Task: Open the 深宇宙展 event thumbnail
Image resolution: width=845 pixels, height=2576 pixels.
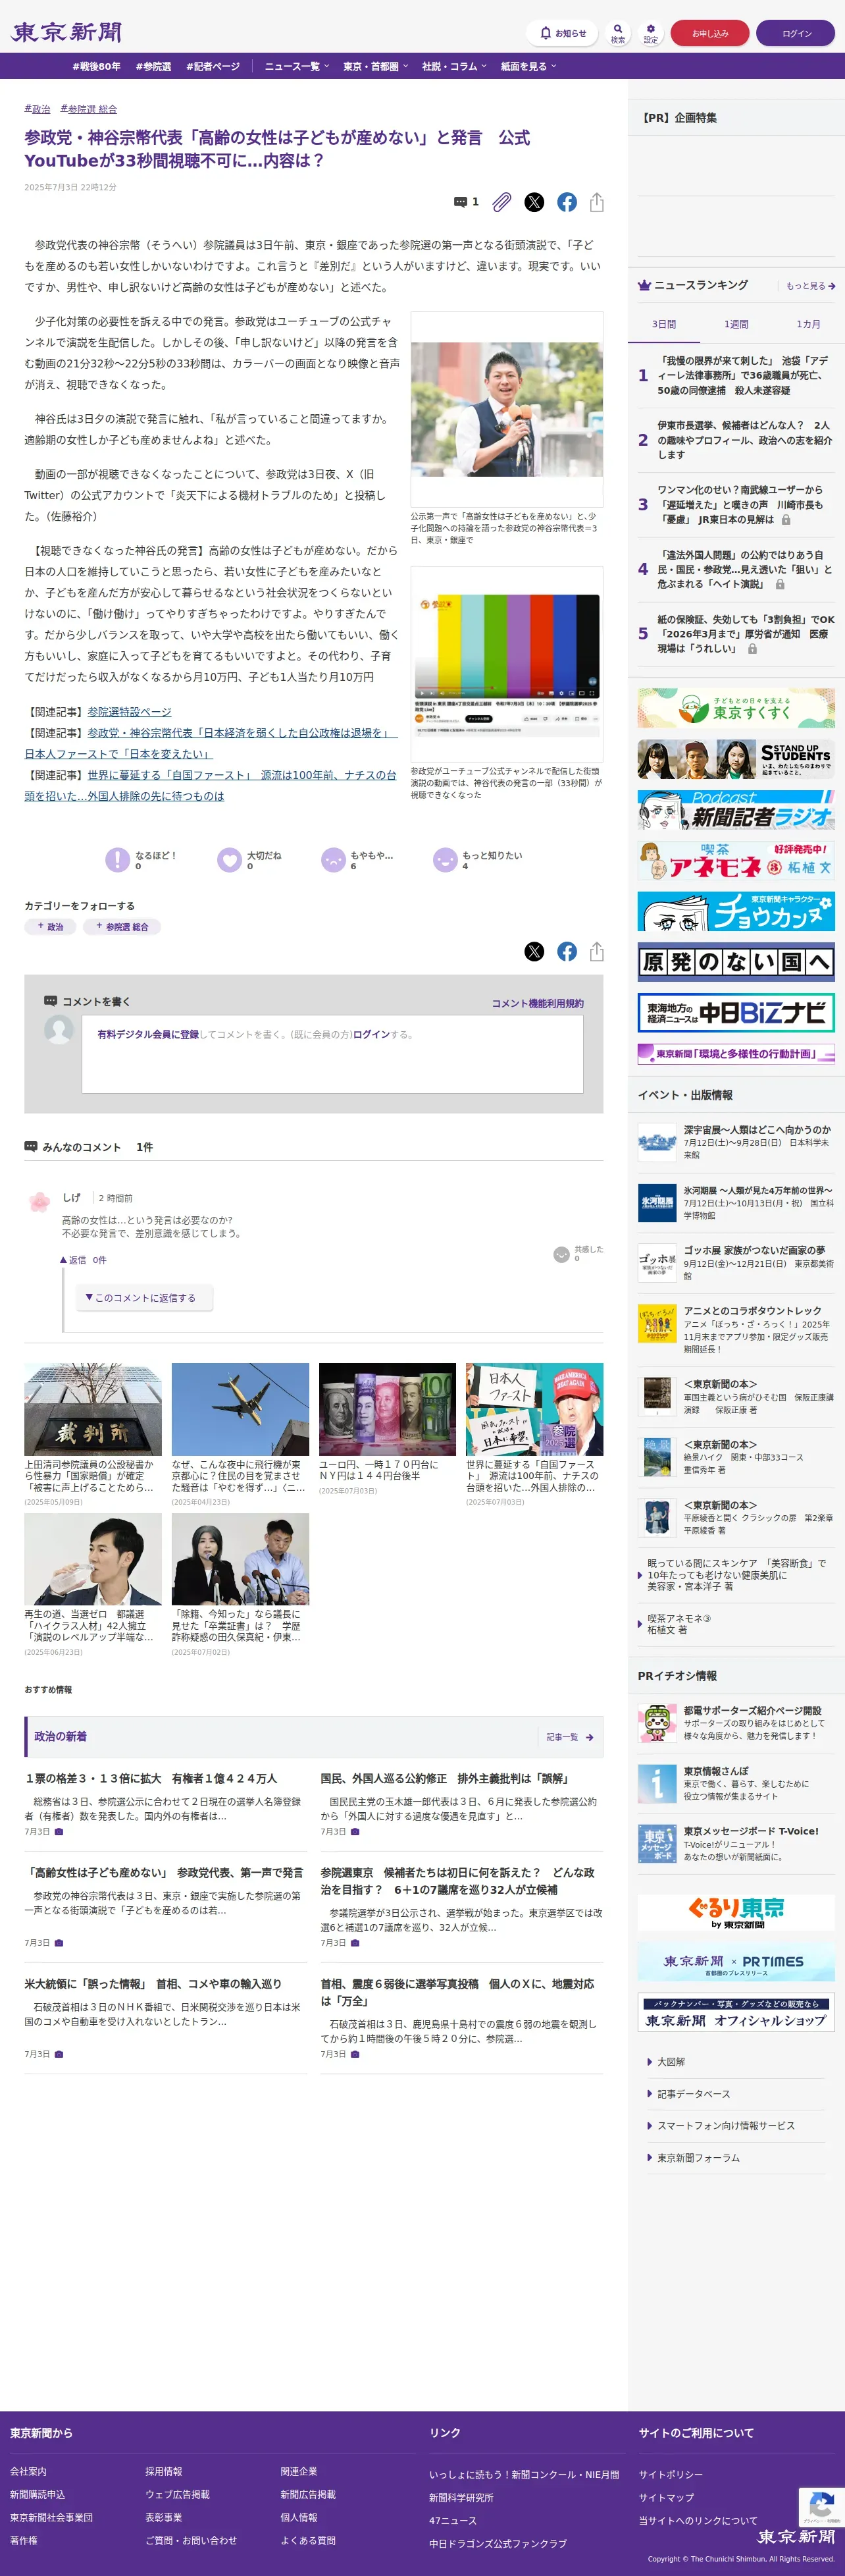Action: tap(657, 1142)
